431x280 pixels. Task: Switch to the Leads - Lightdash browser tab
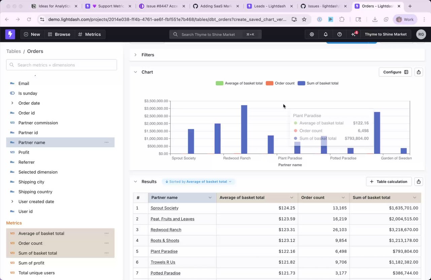pyautogui.click(x=270, y=6)
